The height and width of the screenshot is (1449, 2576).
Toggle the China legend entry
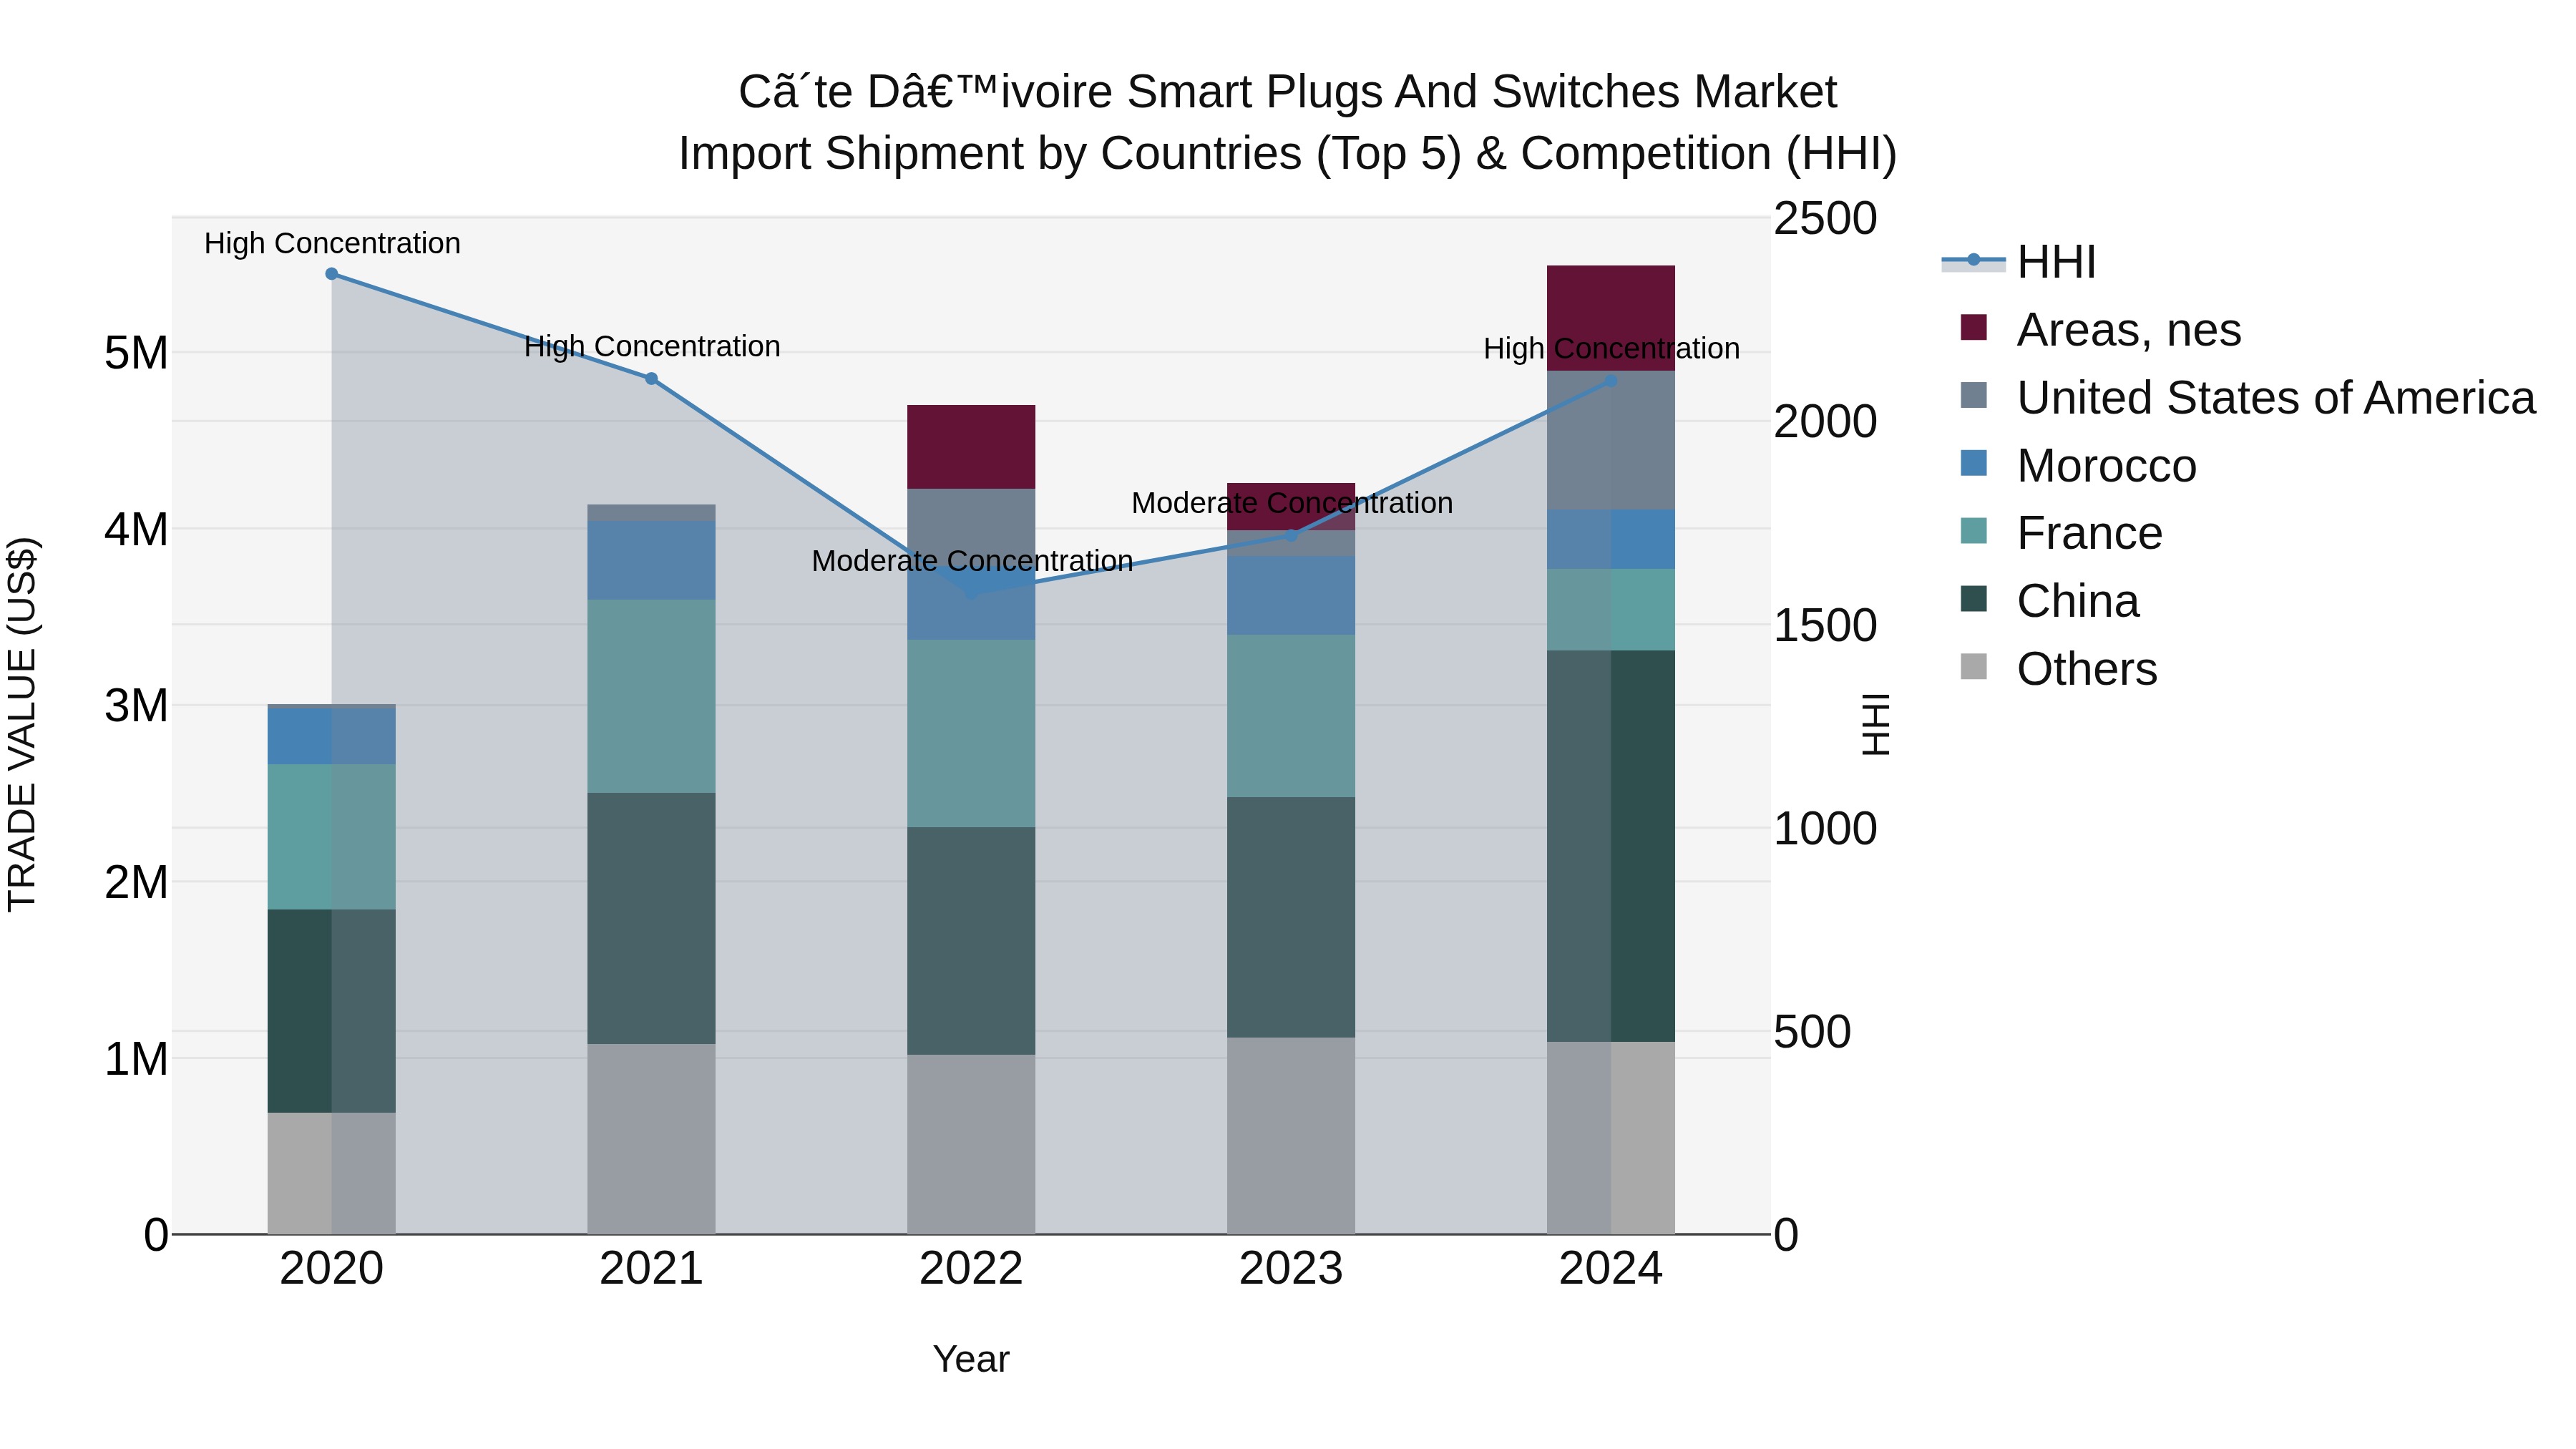coord(2049,601)
